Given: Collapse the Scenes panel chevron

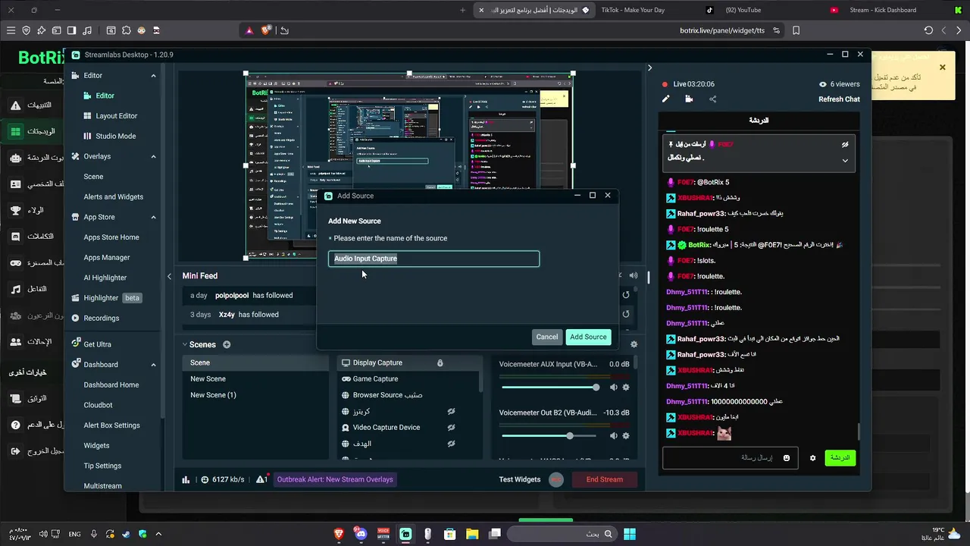Looking at the screenshot, I should (x=185, y=345).
